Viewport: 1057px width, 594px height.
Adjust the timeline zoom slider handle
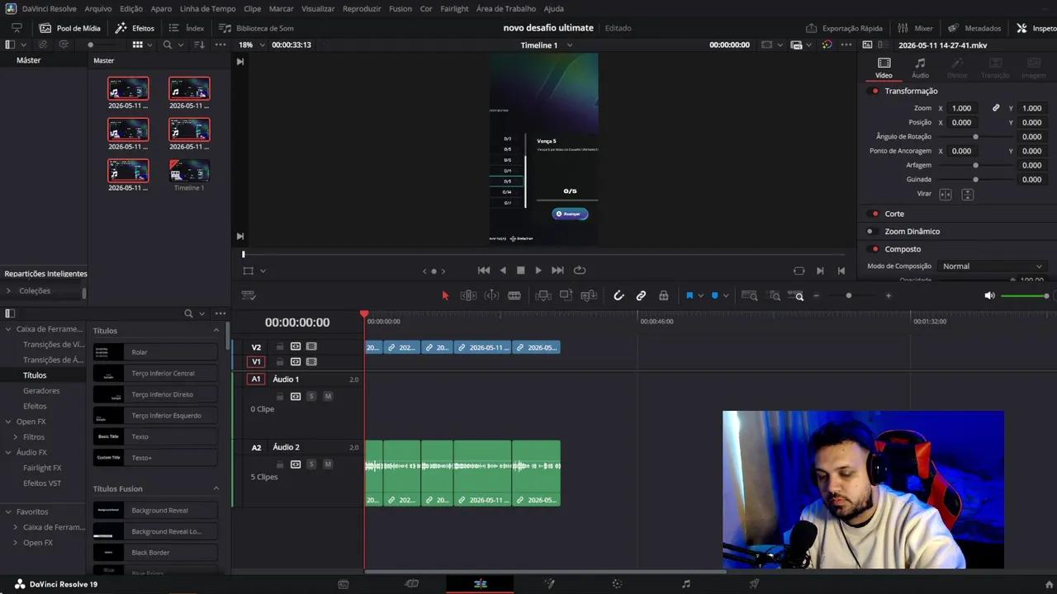[849, 295]
